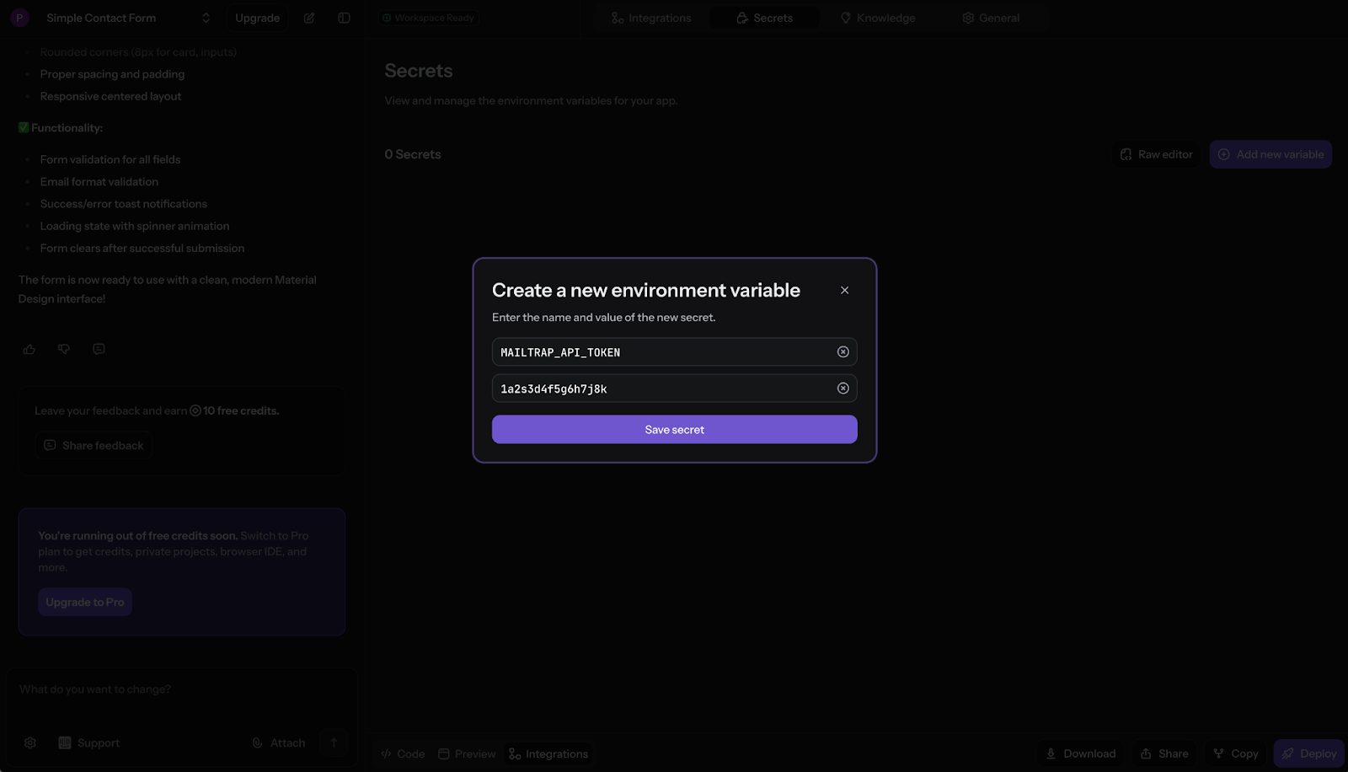Viewport: 1348px width, 772px height.
Task: Click Add new variable
Action: (x=1270, y=154)
